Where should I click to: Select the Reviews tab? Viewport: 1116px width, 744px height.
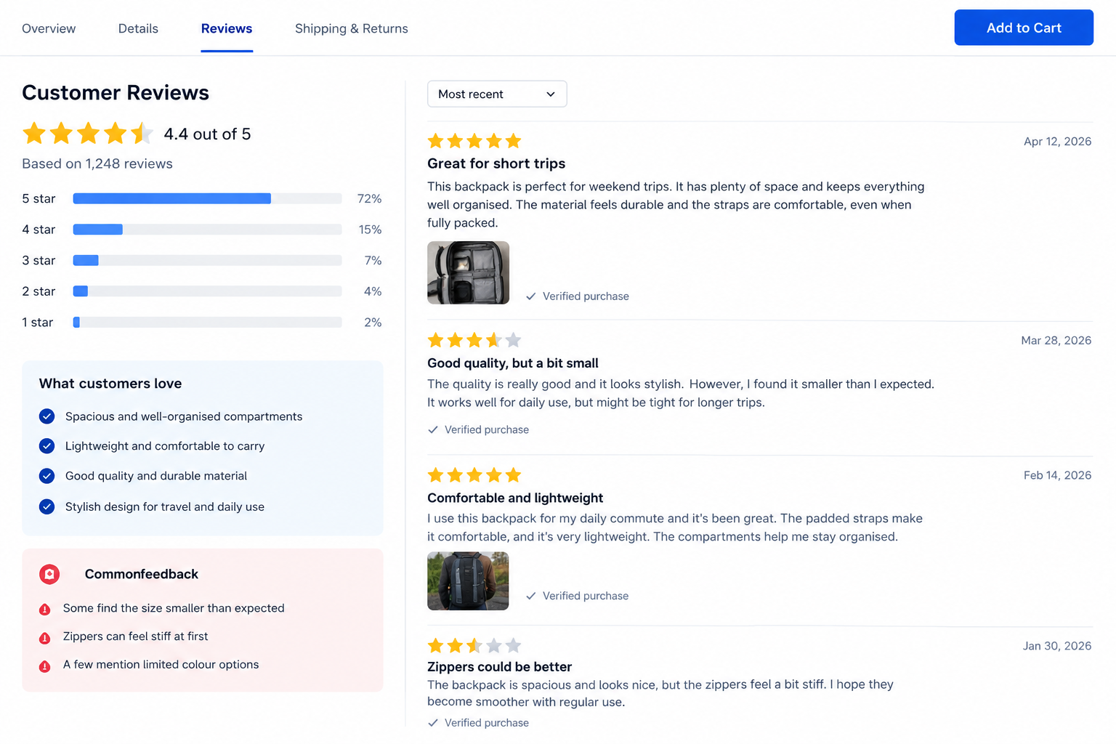coord(227,28)
